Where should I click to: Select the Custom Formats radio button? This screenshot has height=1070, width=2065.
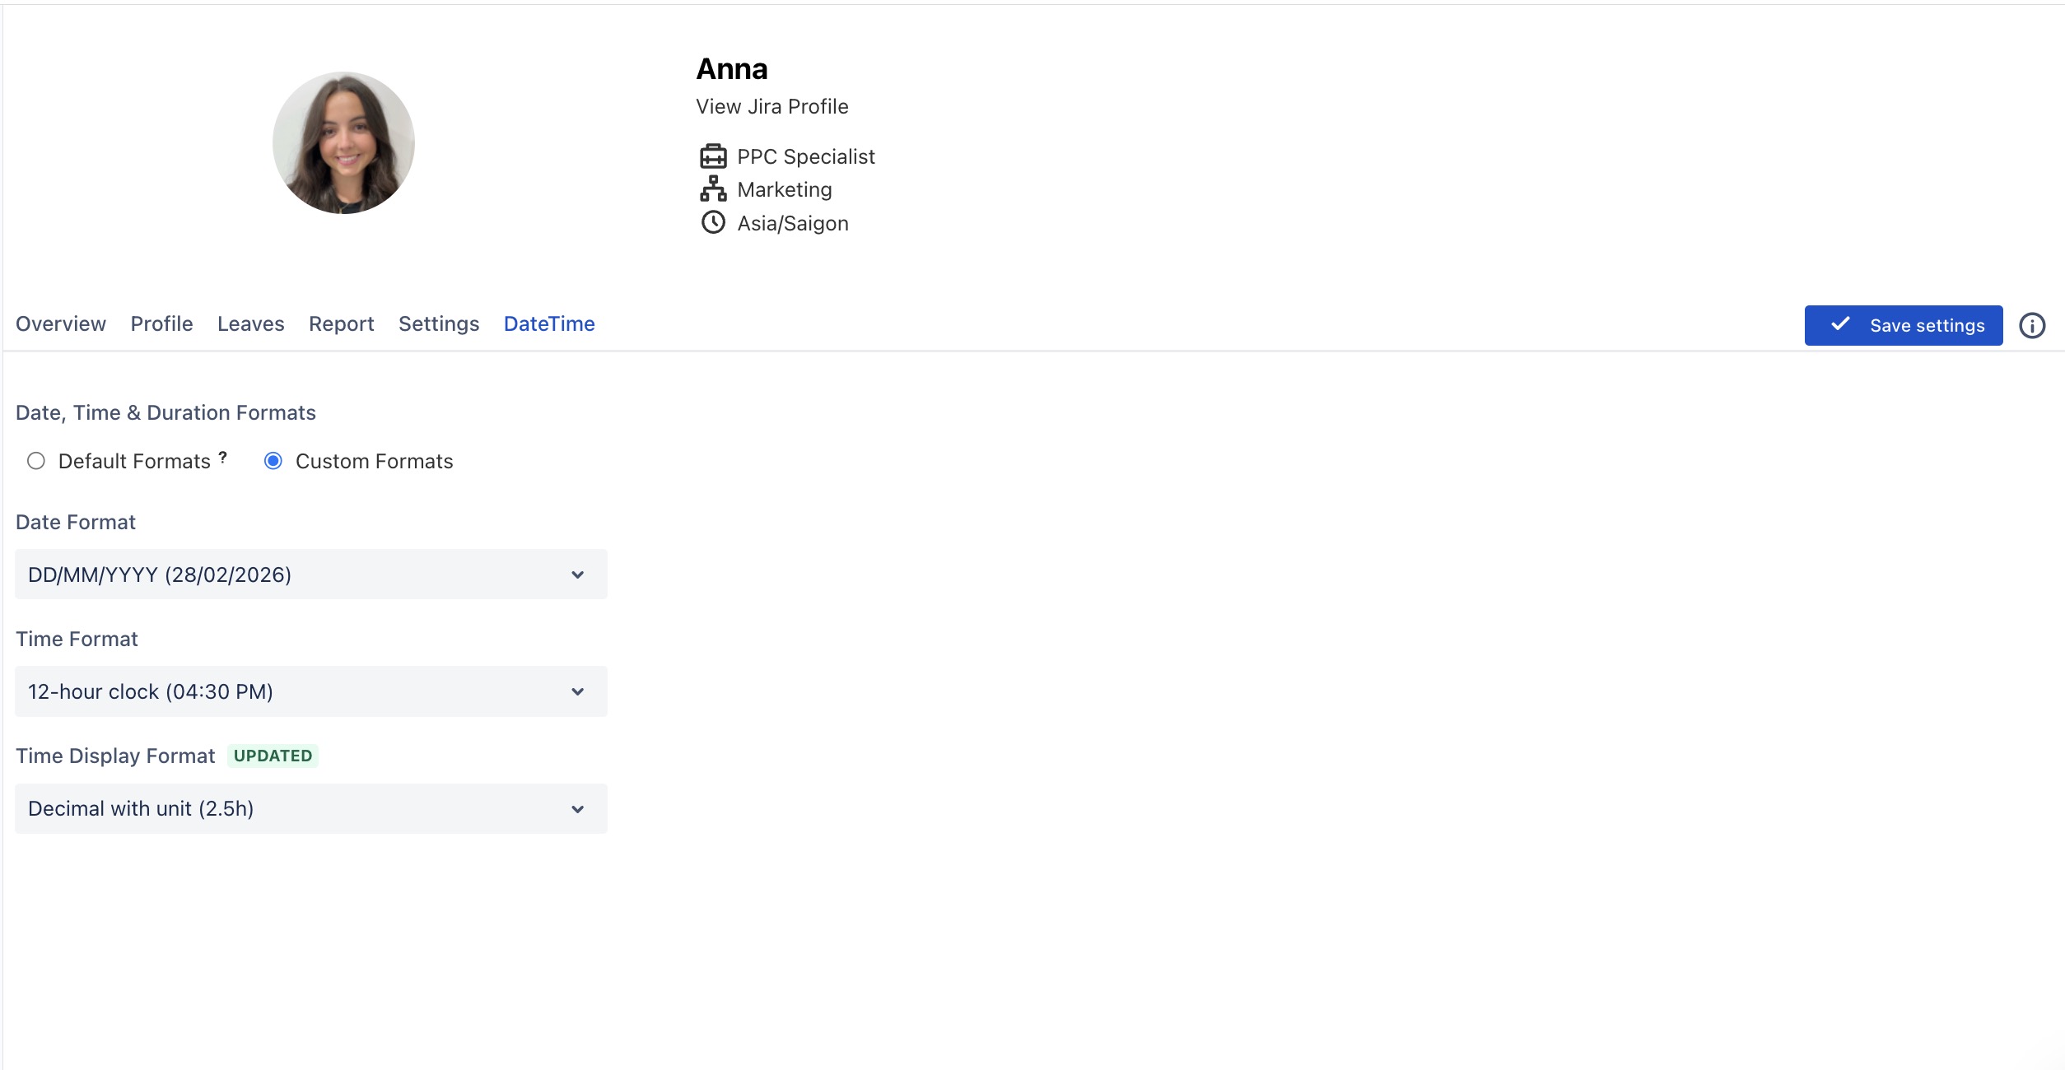273,461
